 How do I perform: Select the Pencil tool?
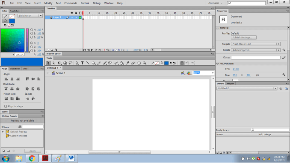[x=99, y=63]
